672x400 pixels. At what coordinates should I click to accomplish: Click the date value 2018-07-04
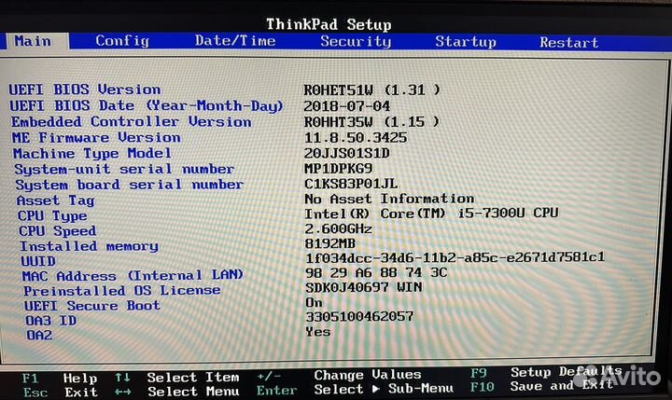(x=346, y=106)
